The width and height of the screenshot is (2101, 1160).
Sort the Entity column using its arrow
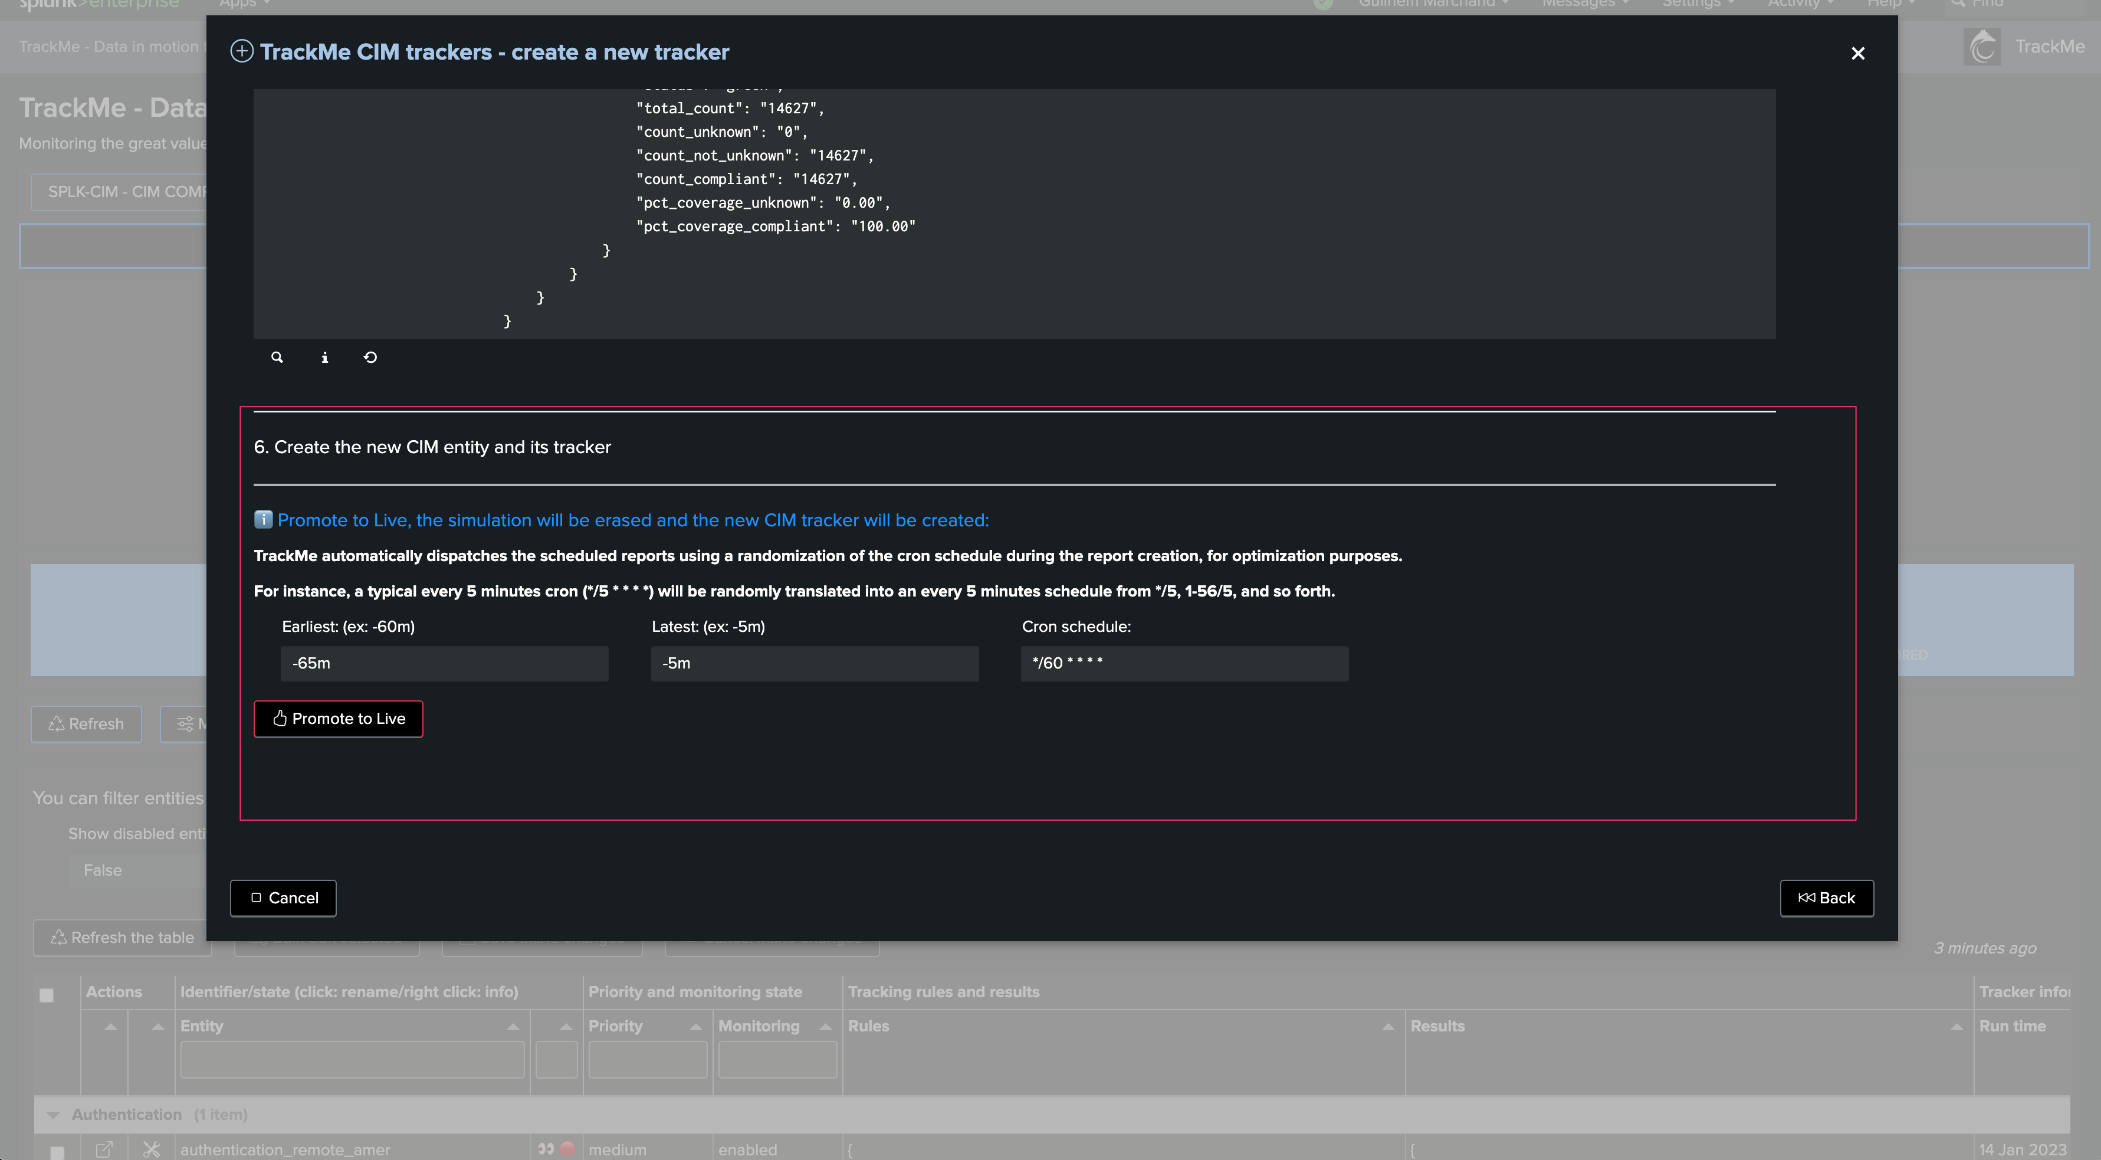(513, 1026)
